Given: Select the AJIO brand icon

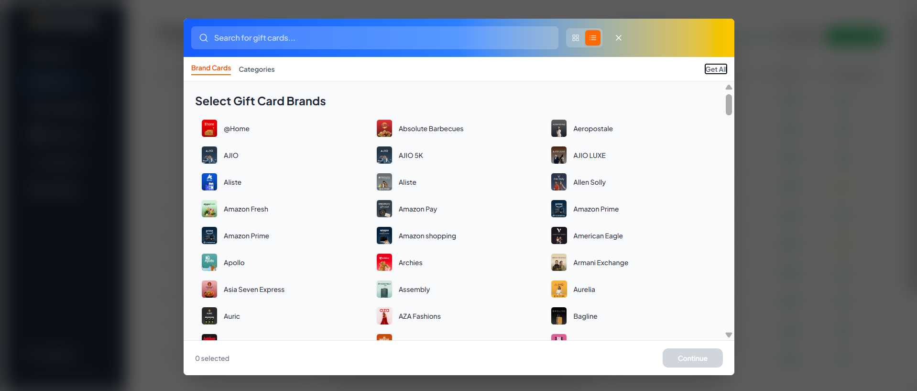Looking at the screenshot, I should point(209,155).
